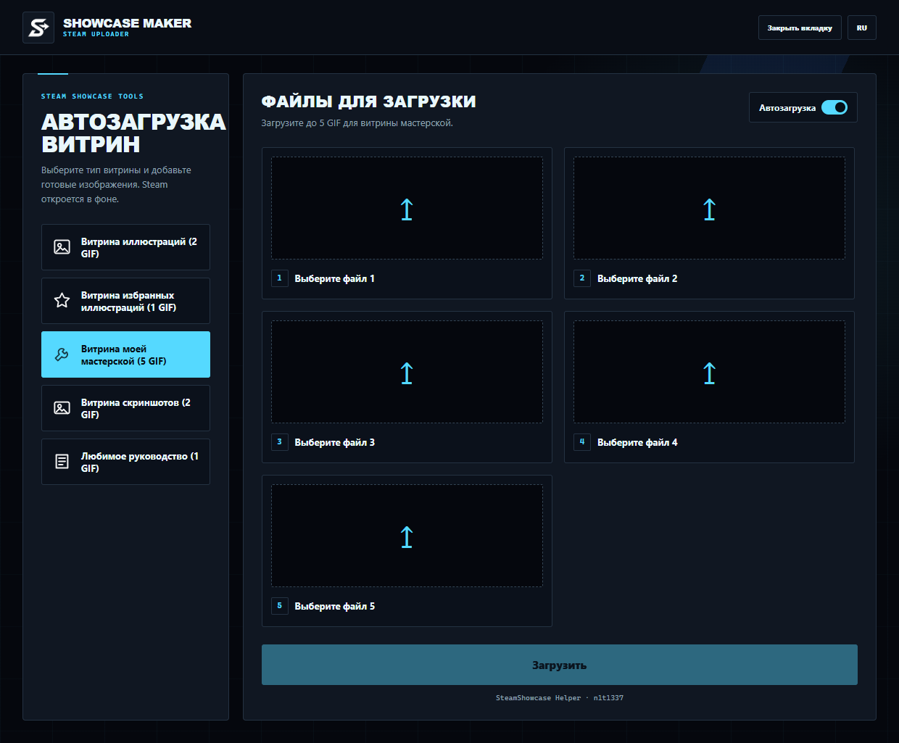The width and height of the screenshot is (899, 743).
Task: Click the Загрузить upload button
Action: 559,665
